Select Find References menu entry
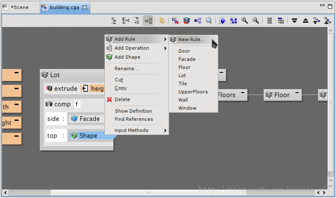336x198 pixels. click(x=136, y=119)
